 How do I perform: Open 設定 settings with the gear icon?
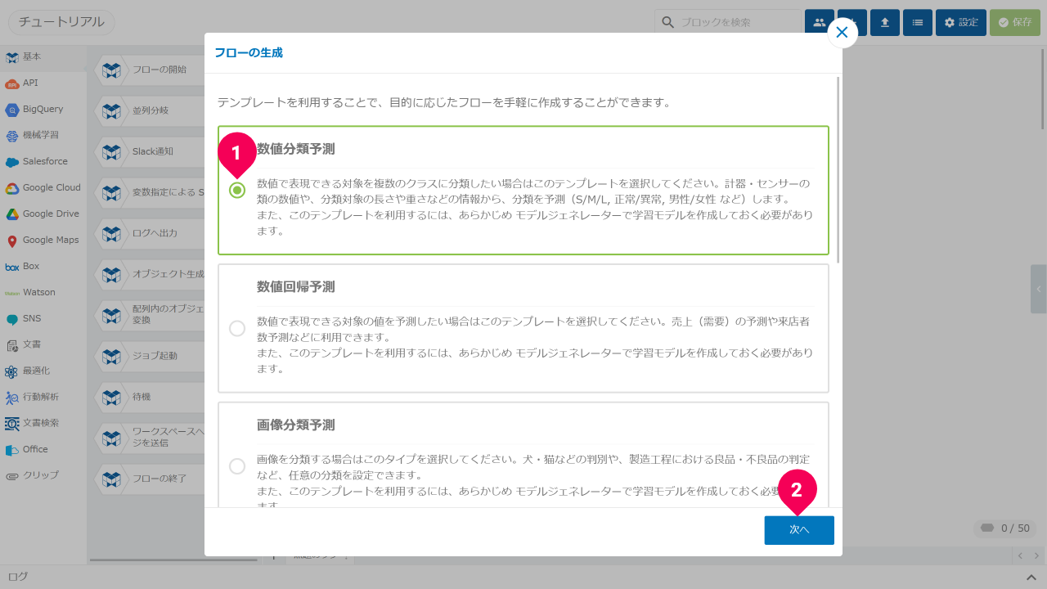[x=960, y=23]
